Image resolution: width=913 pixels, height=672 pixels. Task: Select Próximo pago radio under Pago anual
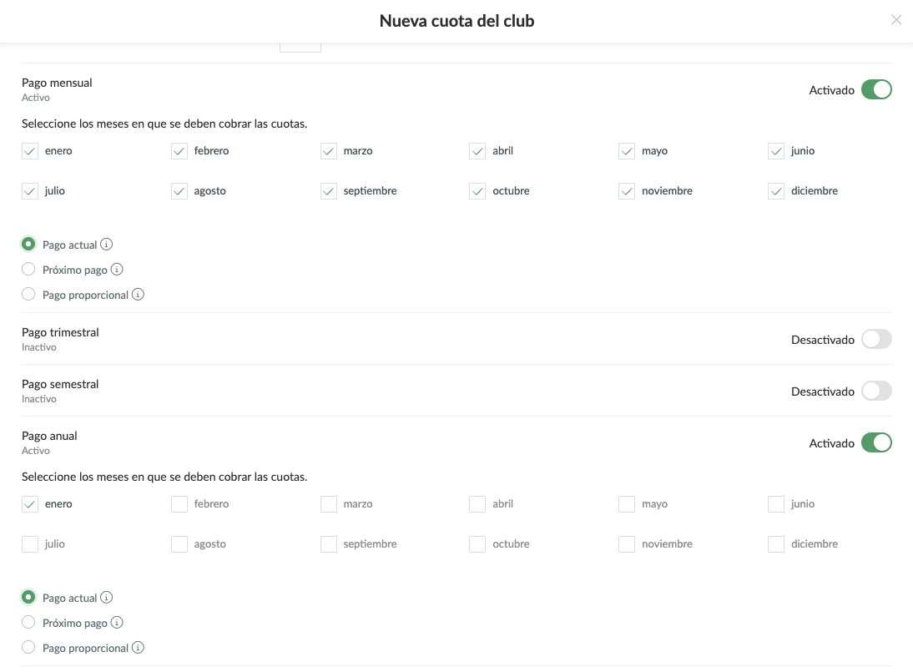point(28,623)
